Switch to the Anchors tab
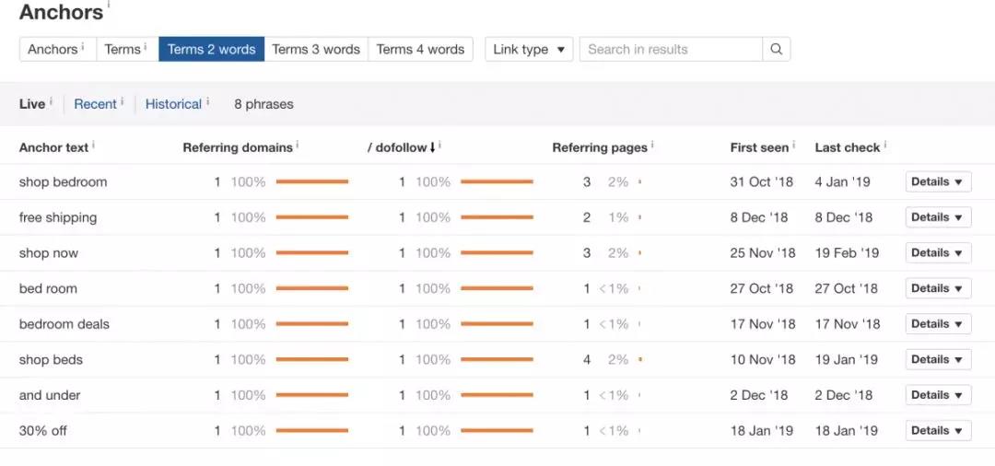The width and height of the screenshot is (995, 466). [x=53, y=50]
